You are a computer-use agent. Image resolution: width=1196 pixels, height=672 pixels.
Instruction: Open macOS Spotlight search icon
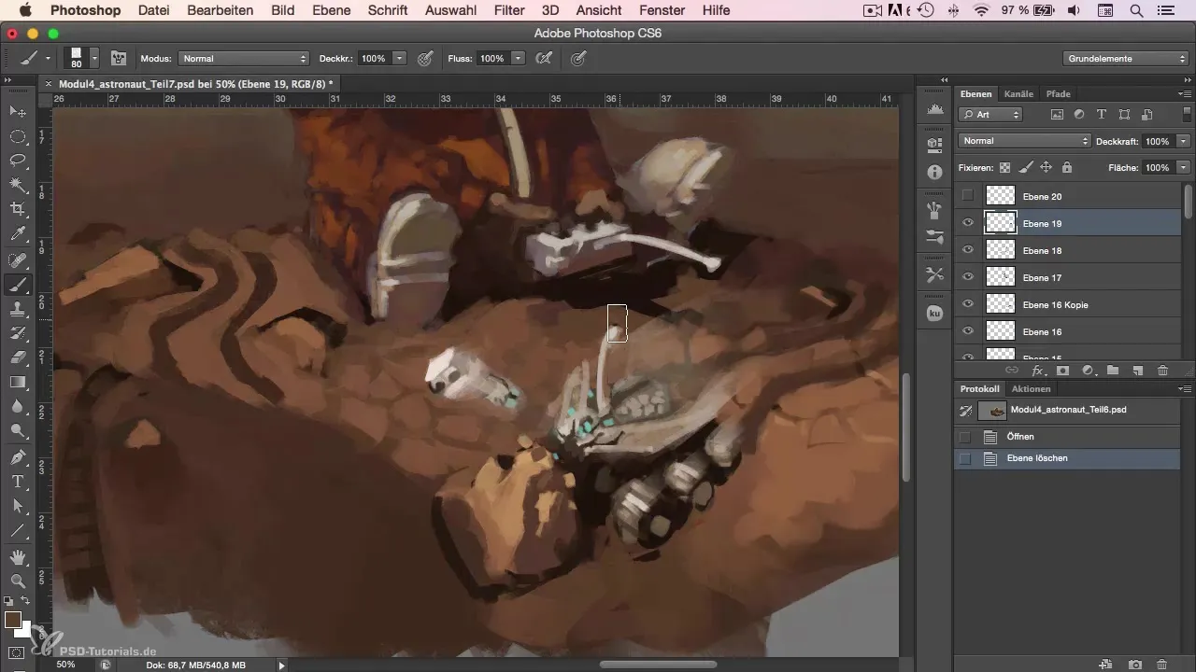tap(1136, 10)
